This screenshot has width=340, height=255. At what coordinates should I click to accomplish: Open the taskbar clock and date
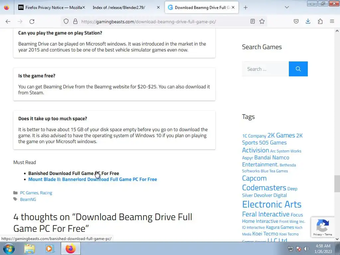click(x=323, y=249)
